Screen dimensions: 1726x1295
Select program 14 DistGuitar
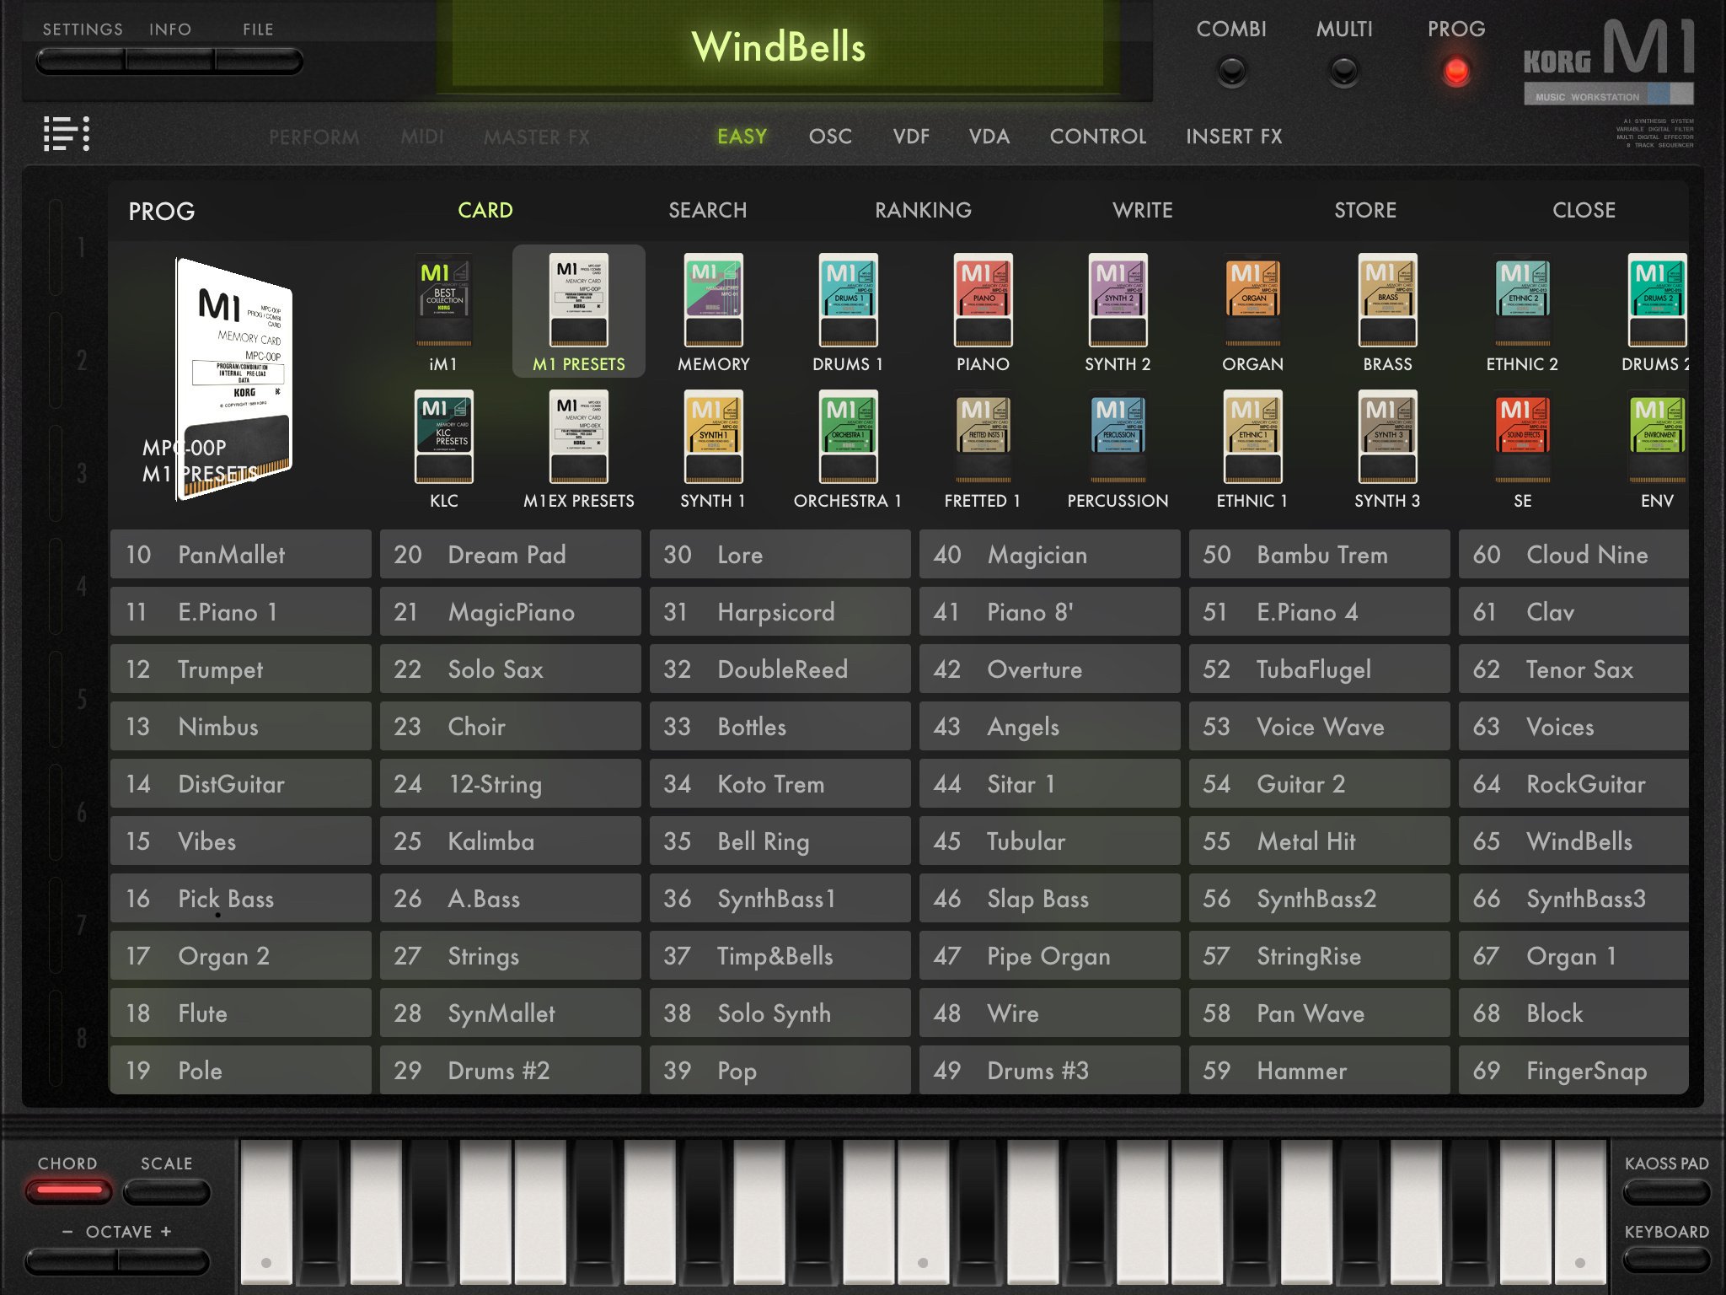point(240,784)
